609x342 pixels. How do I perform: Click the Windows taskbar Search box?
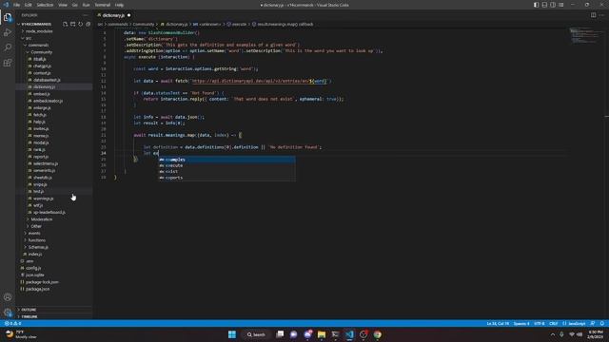pos(256,334)
